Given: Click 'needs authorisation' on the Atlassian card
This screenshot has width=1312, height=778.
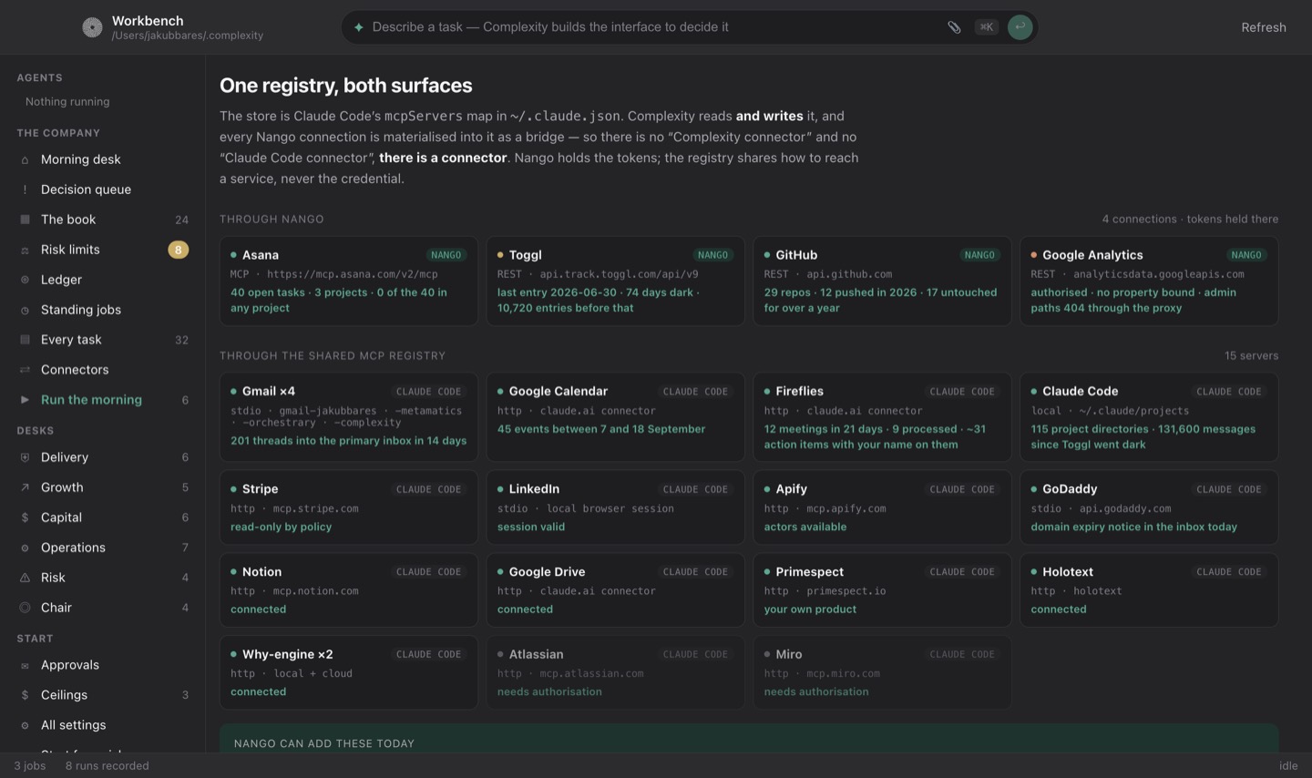Looking at the screenshot, I should (x=549, y=692).
